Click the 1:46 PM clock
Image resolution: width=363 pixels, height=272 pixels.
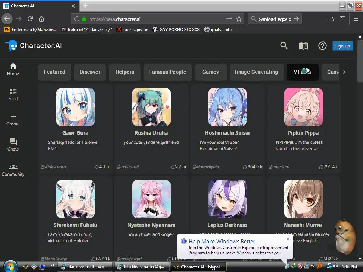(349, 266)
